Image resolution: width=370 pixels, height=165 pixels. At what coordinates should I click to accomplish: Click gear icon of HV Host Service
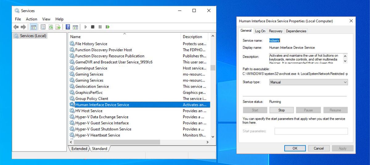[72, 111]
